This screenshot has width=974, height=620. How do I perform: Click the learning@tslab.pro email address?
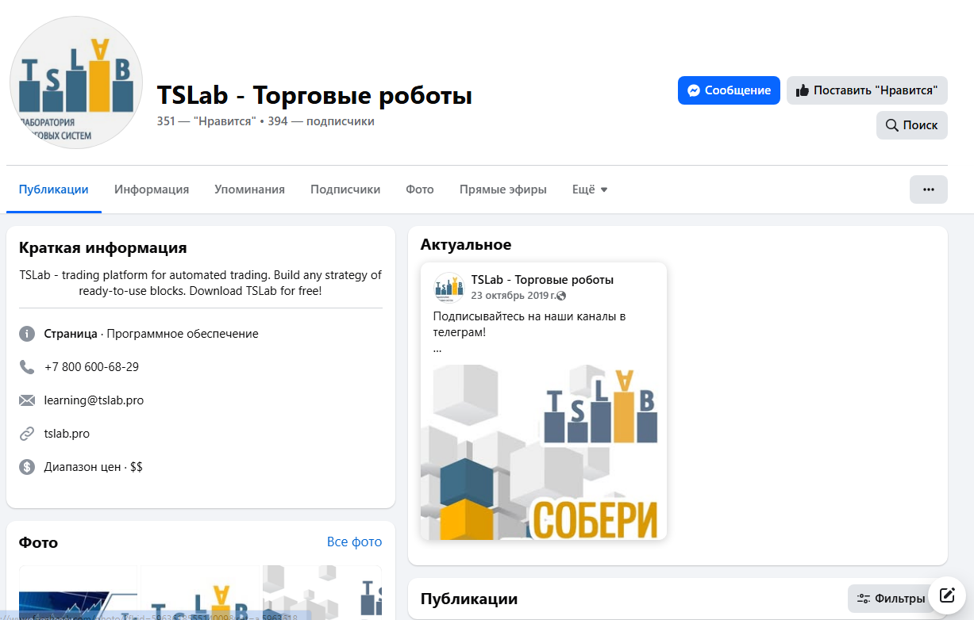tap(94, 400)
